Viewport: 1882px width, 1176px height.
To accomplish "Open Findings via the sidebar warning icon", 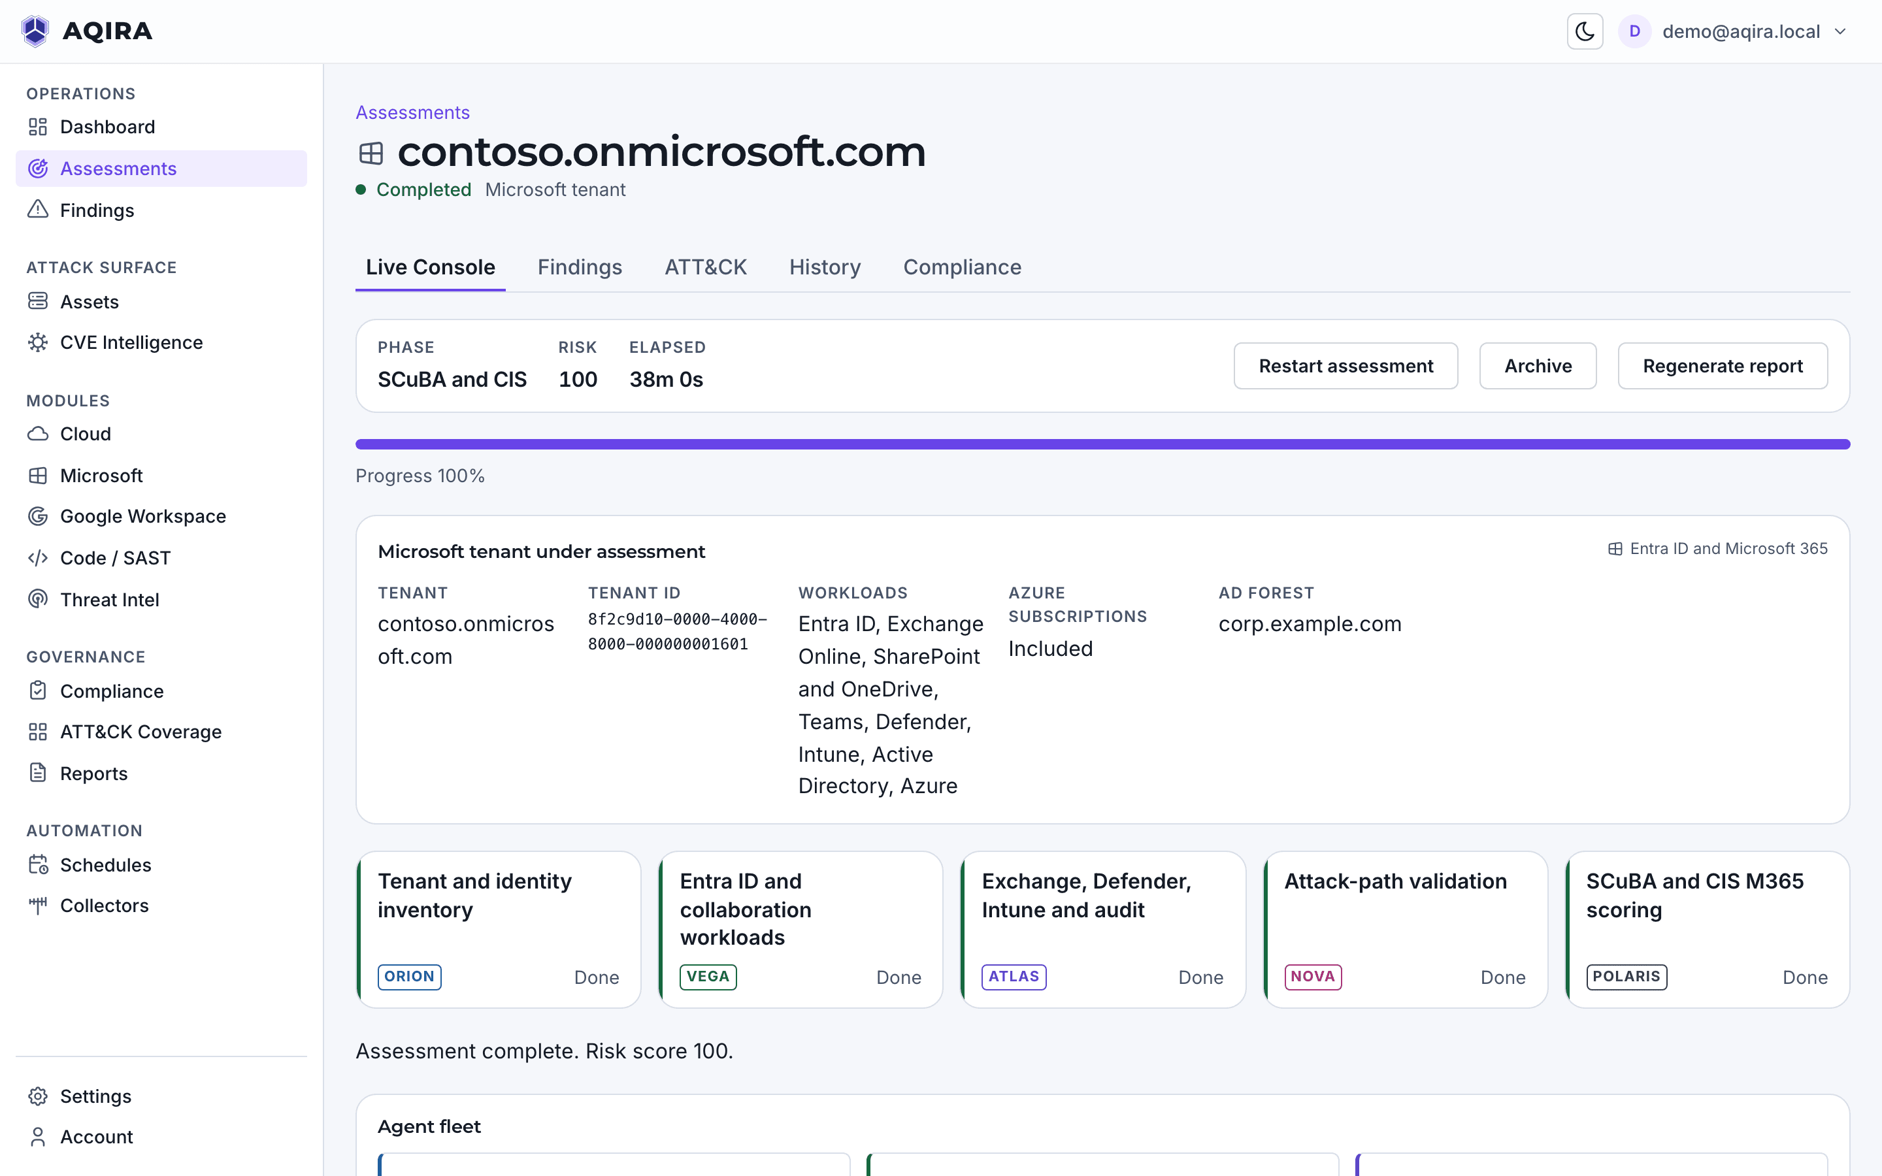I will pyautogui.click(x=37, y=210).
